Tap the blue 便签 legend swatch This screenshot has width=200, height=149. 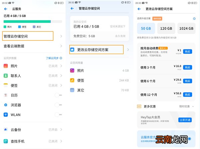click(19, 27)
